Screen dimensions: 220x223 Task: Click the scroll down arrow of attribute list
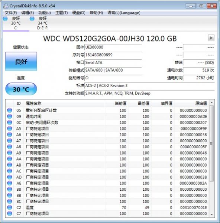(x=211, y=214)
